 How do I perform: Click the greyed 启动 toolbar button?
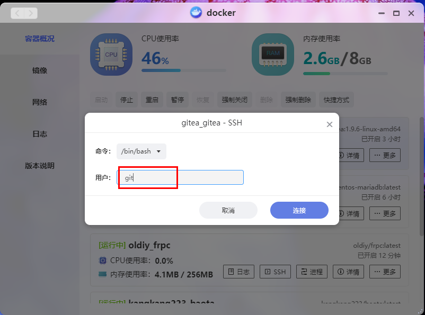(x=101, y=100)
